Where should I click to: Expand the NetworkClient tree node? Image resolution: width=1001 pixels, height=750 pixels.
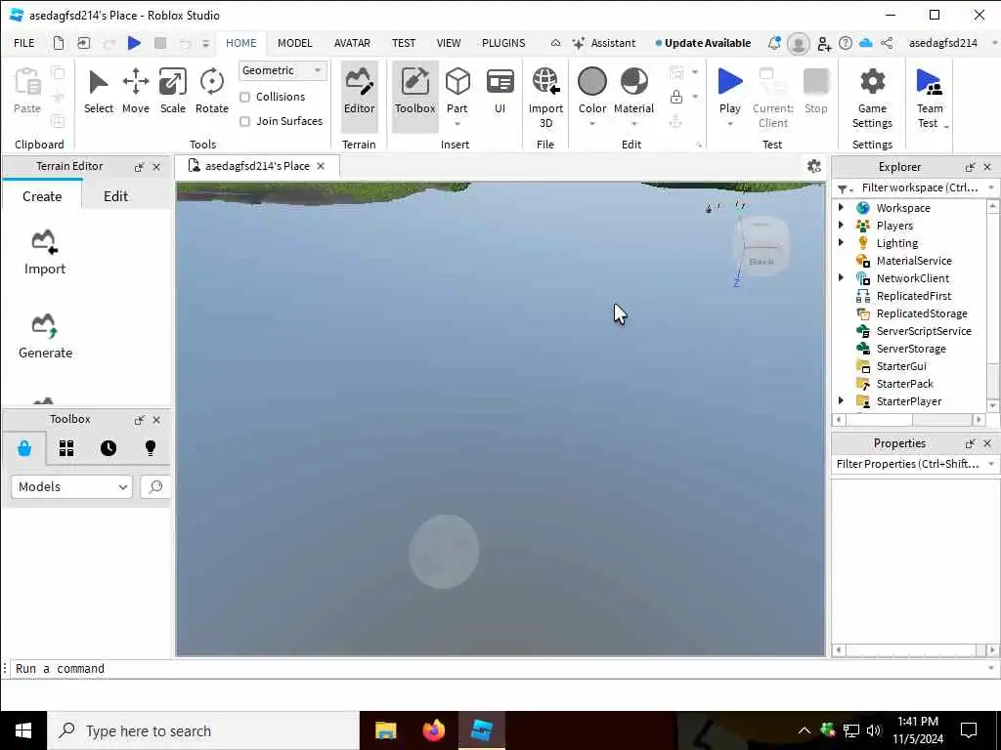click(841, 277)
